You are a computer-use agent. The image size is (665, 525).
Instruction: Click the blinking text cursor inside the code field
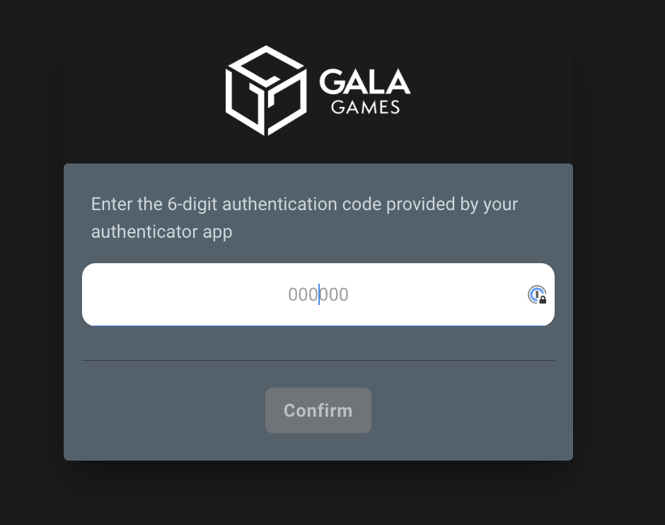click(319, 294)
